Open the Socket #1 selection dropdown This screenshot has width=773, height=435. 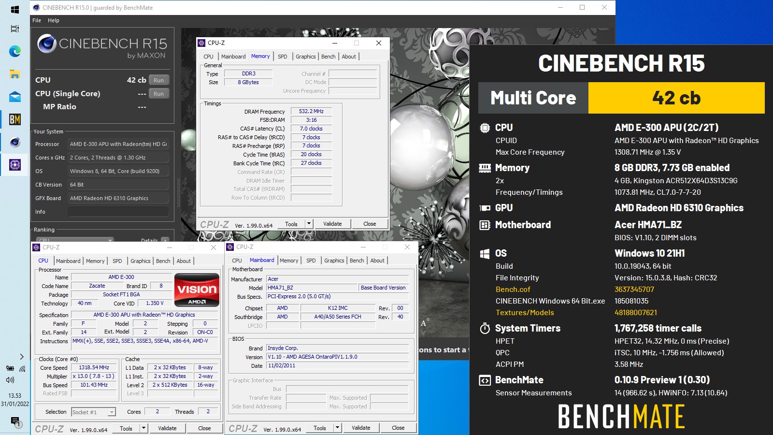[94, 412]
